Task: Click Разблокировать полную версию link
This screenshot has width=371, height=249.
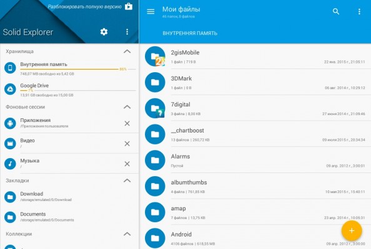Action: tap(85, 7)
